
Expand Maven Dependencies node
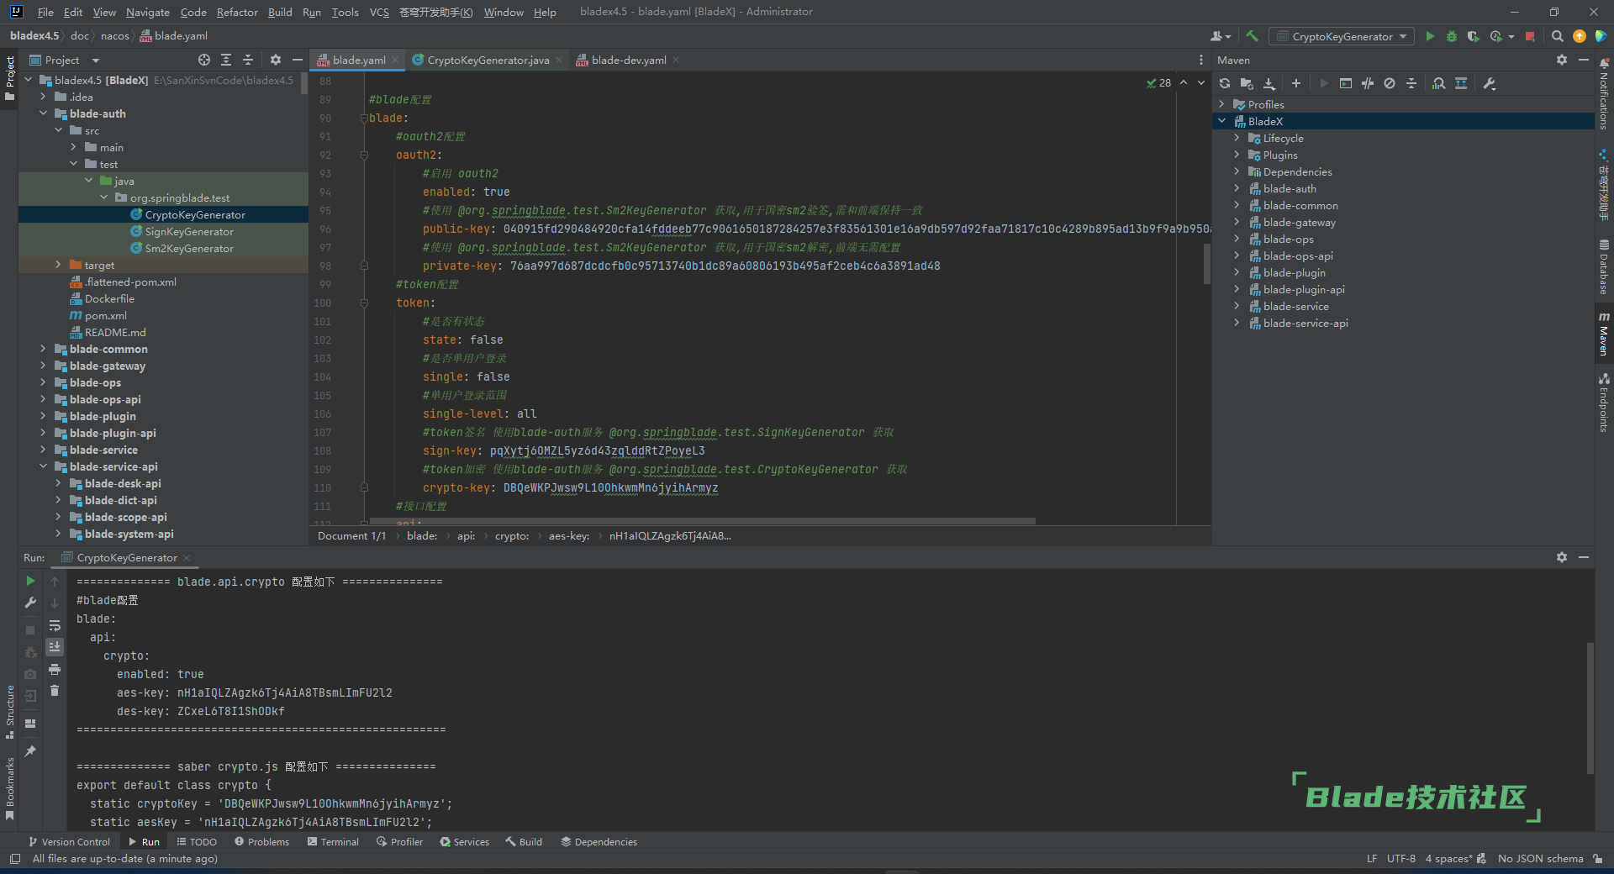click(x=1237, y=171)
